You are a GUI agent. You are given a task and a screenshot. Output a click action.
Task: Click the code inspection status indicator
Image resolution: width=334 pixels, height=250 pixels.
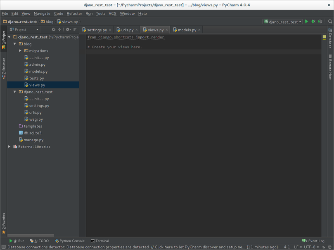(324, 37)
